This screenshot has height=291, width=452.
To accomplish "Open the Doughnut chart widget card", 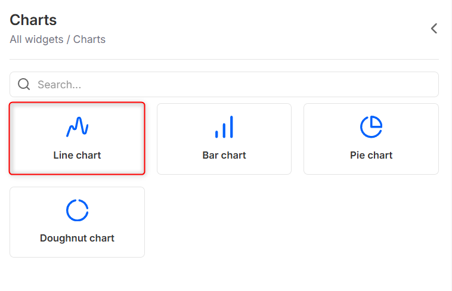I will click(x=77, y=222).
